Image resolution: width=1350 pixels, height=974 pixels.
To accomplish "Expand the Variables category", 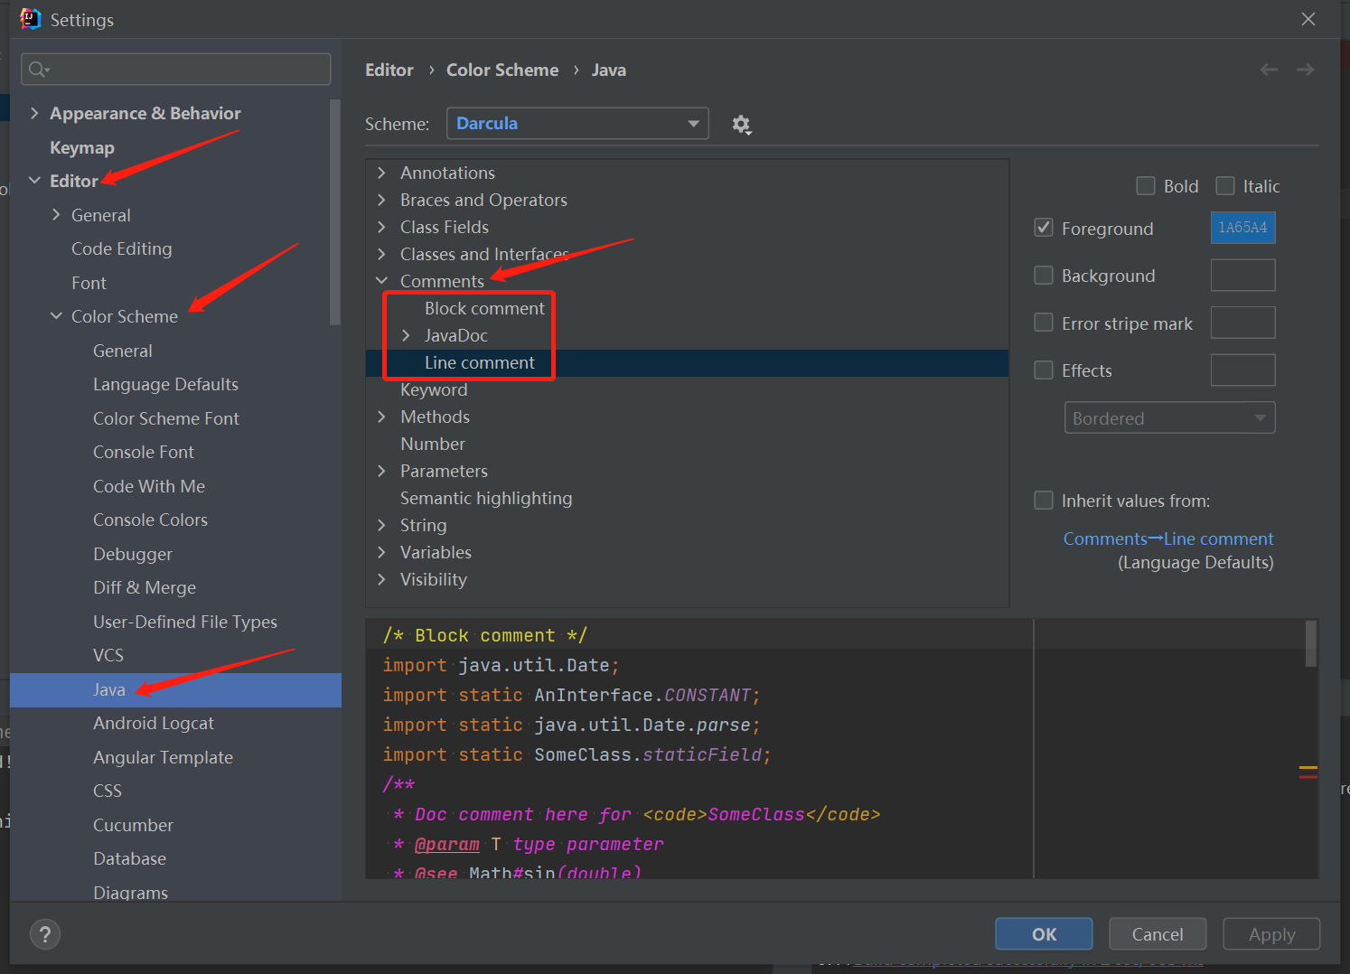I will tap(381, 552).
